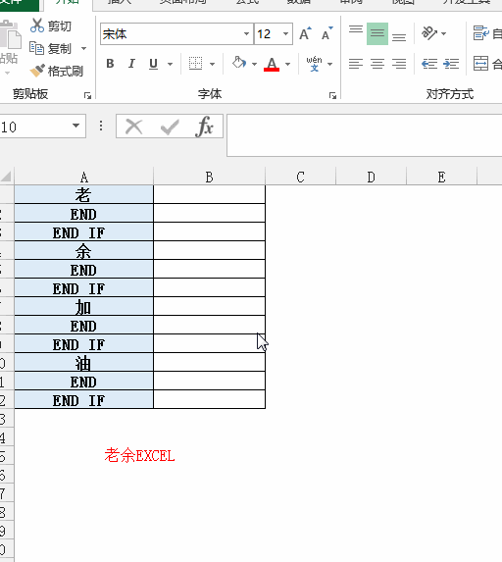
Task: Select column D header
Action: coord(372,177)
